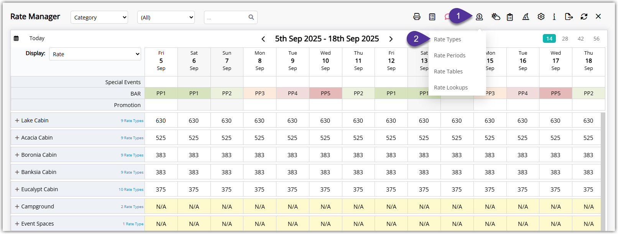Open the clipboard list toolbar icon
618x234 pixels.
coord(510,17)
